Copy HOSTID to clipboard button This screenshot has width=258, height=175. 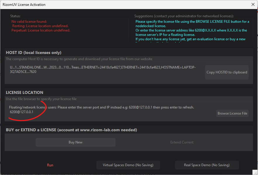click(x=227, y=72)
